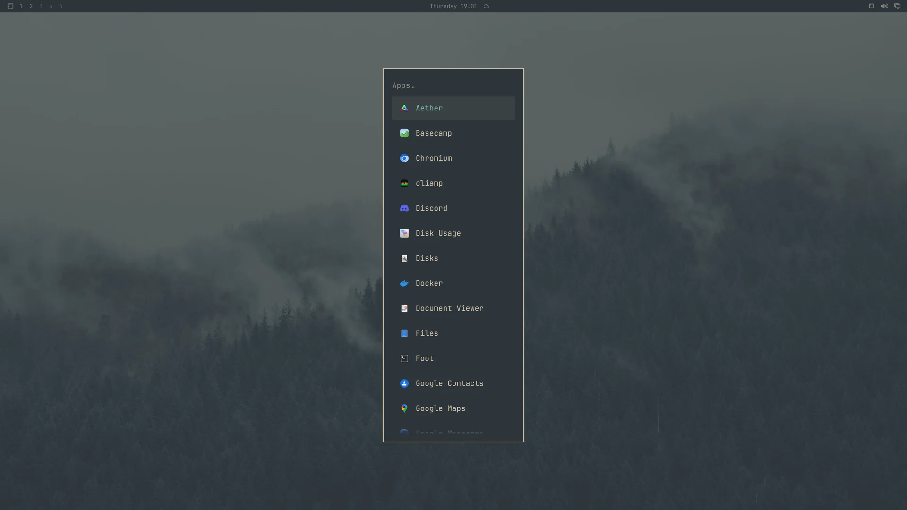Click the Basecamp green checkmark icon
907x510 pixels.
(x=404, y=133)
